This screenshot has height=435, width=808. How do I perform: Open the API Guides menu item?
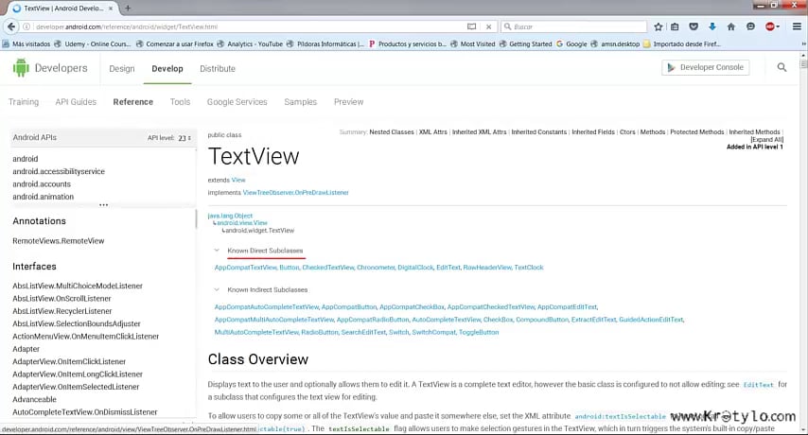(x=76, y=102)
